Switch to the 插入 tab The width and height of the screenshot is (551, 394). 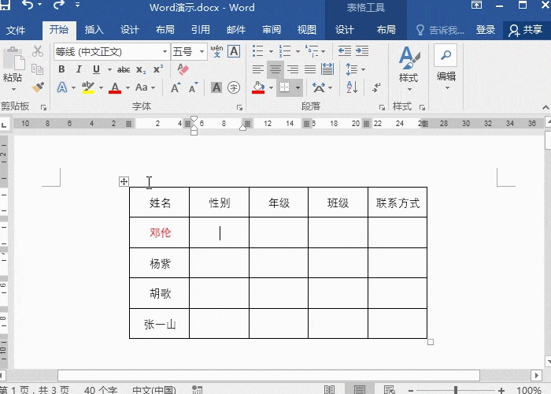pyautogui.click(x=94, y=30)
